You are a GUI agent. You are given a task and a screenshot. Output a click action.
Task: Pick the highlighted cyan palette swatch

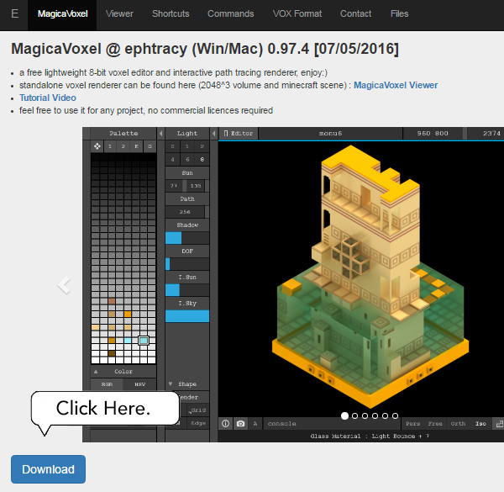click(144, 341)
